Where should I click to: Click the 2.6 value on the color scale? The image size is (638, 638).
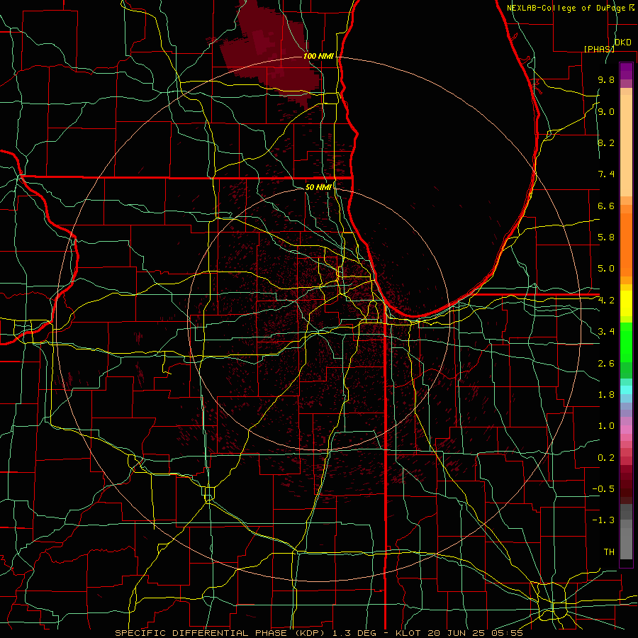click(606, 364)
